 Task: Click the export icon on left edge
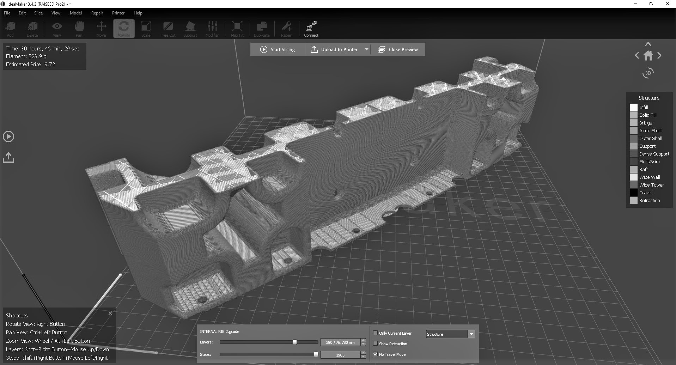[8, 158]
